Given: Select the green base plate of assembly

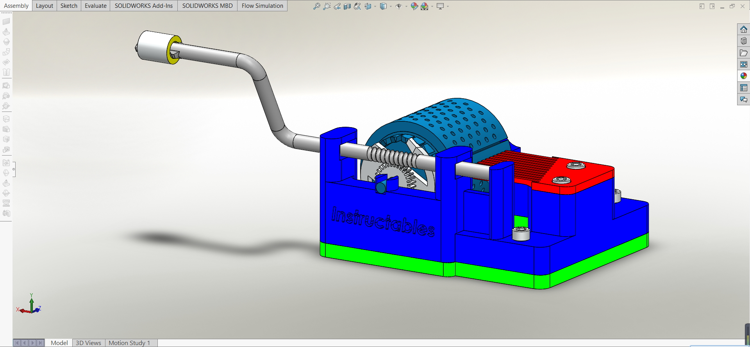Looking at the screenshot, I should 488,269.
